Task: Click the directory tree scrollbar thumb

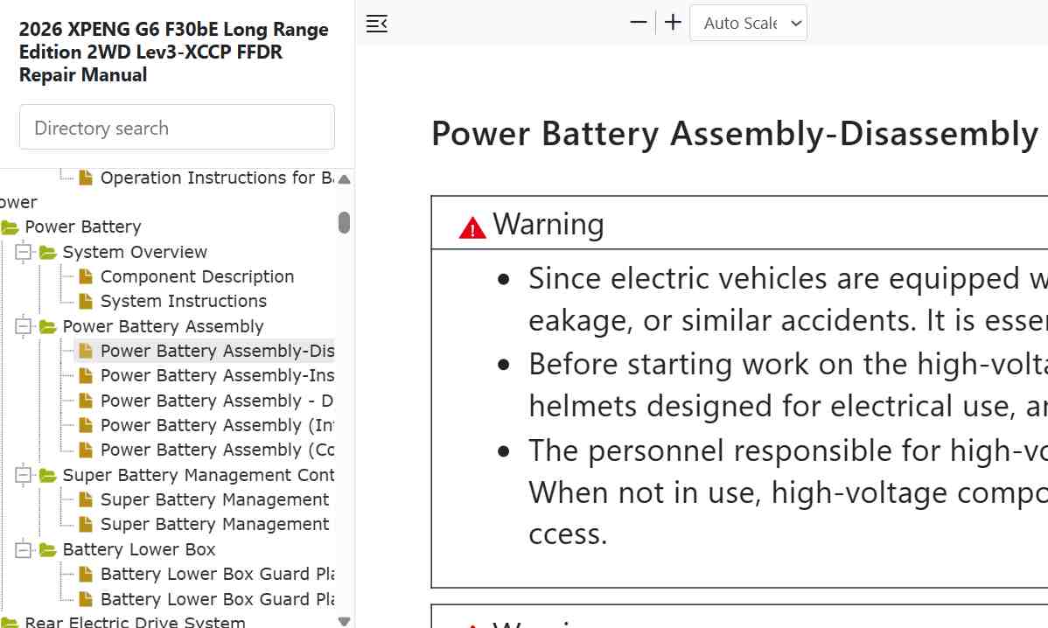Action: 344,222
